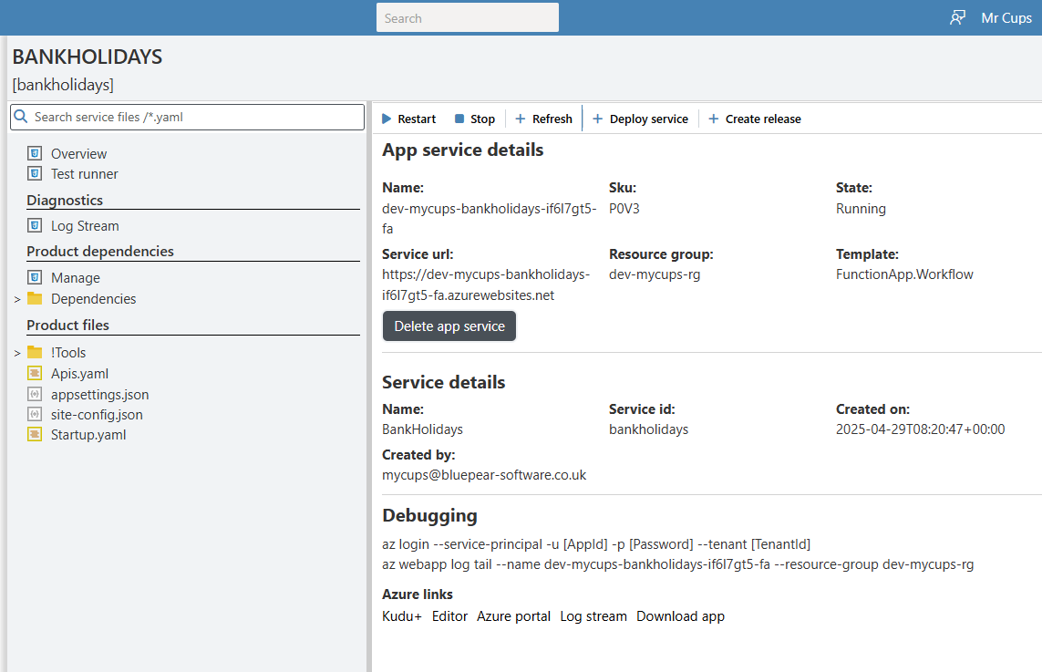Click the Startup.yaml file icon
1042x672 pixels.
pyautogui.click(x=35, y=434)
